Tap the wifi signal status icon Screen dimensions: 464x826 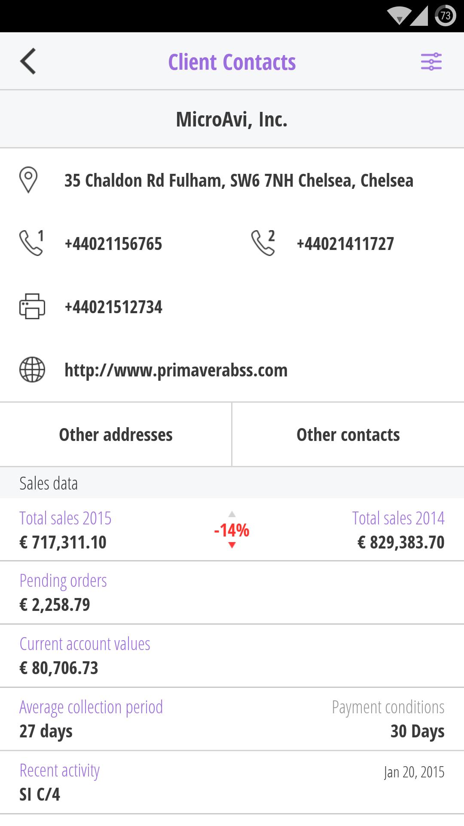click(x=399, y=16)
